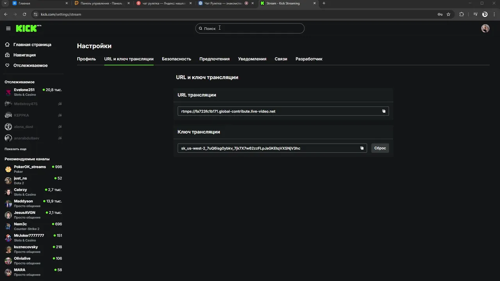Click the Навигация browse icon
The width and height of the screenshot is (500, 281).
pyautogui.click(x=7, y=55)
